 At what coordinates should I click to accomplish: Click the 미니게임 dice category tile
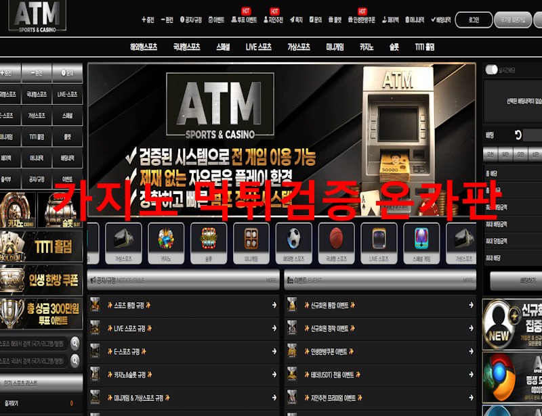(x=251, y=244)
